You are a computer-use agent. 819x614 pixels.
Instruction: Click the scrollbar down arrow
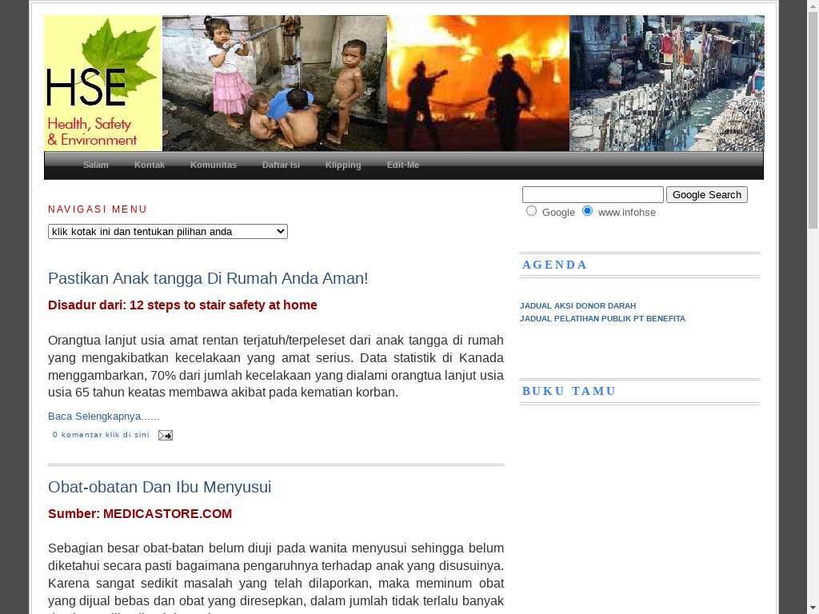(x=813, y=607)
